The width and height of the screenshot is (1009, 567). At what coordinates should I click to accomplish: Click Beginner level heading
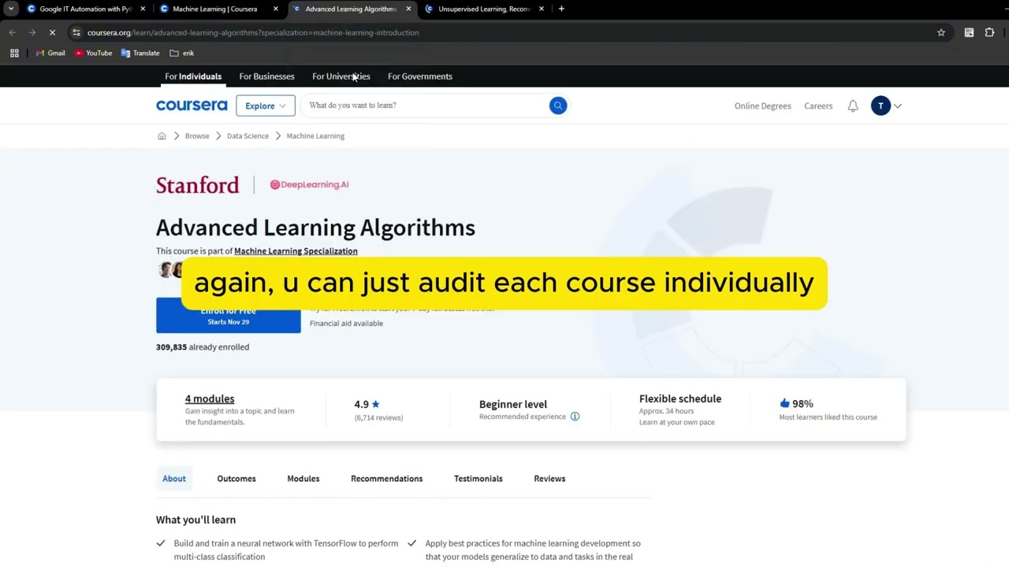coord(513,404)
